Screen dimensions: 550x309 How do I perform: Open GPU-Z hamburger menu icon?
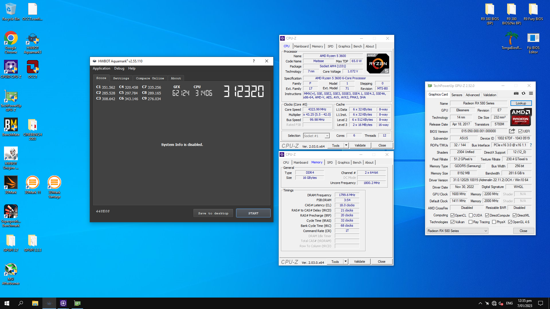click(x=531, y=93)
